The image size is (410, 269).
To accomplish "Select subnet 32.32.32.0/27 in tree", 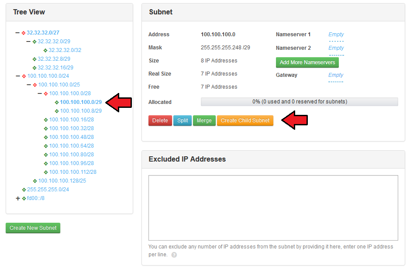I will [43, 33].
